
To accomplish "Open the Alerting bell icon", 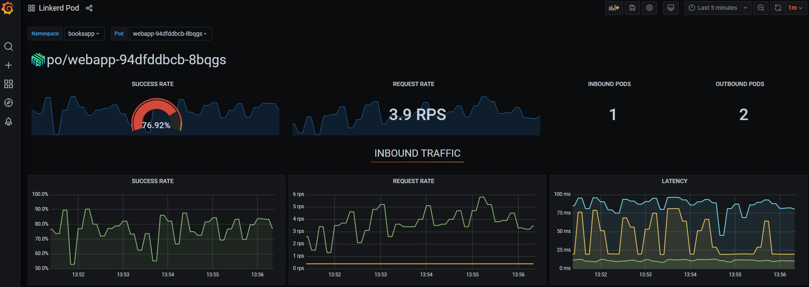I will click(x=9, y=122).
